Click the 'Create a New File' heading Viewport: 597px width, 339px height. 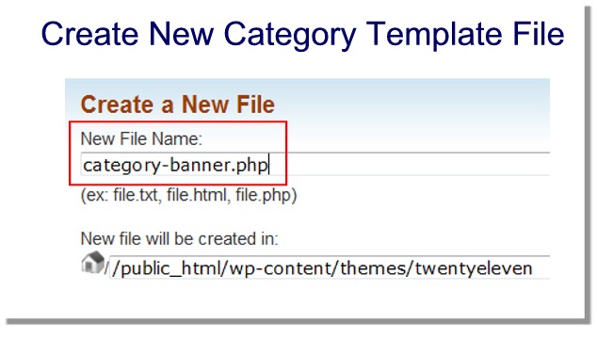tap(177, 105)
